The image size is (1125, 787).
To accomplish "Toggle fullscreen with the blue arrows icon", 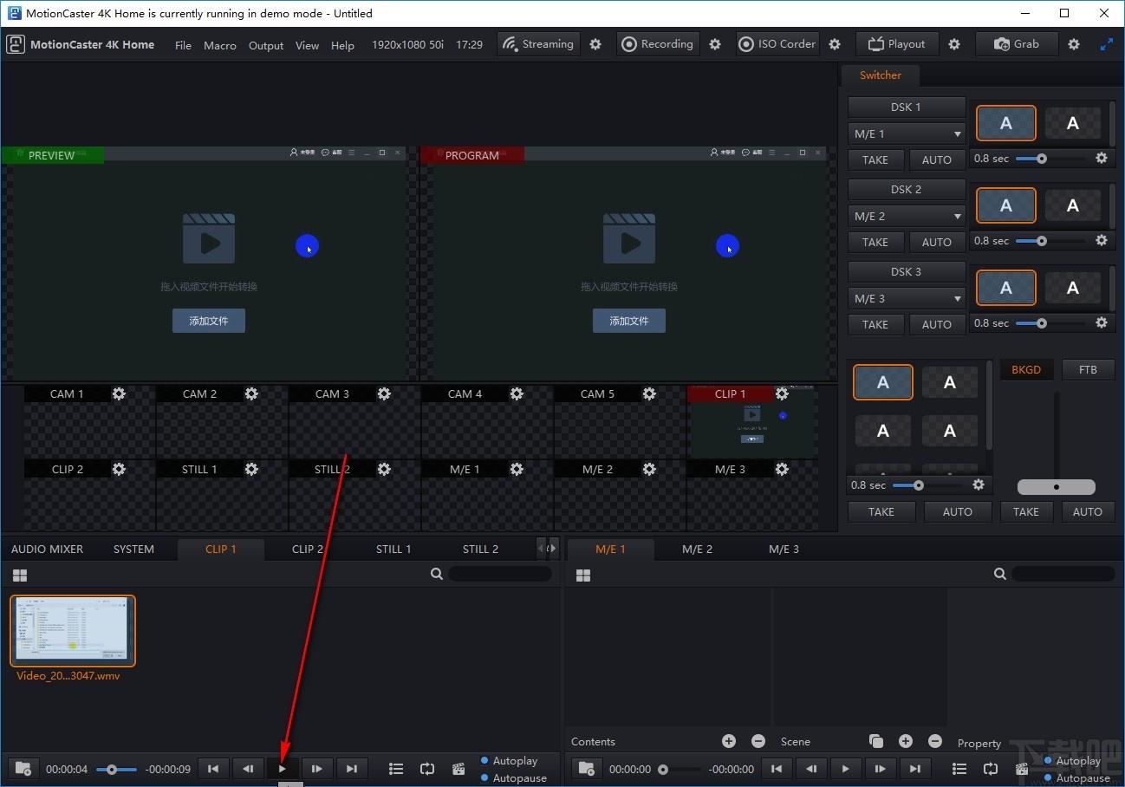I will tap(1107, 44).
